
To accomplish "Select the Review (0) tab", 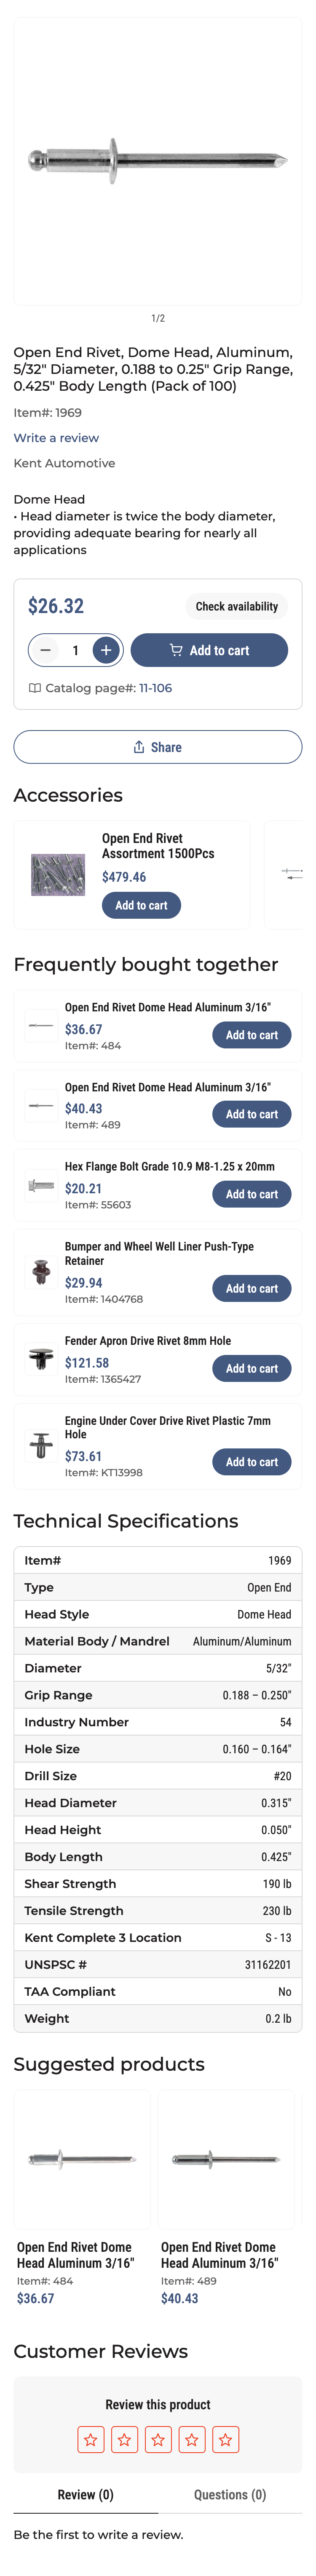I will tap(86, 2495).
